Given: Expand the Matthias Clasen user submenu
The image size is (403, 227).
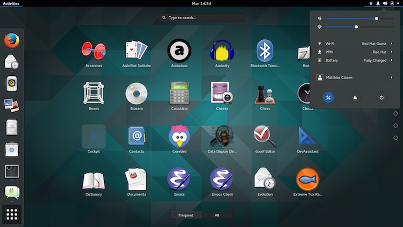Looking at the screenshot, I should pyautogui.click(x=355, y=77).
